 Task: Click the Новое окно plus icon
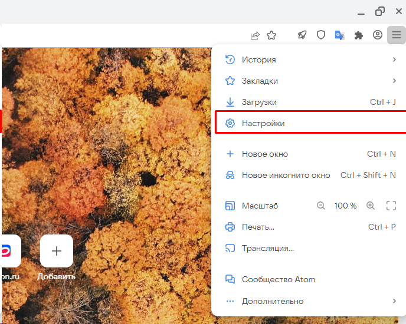(230, 154)
